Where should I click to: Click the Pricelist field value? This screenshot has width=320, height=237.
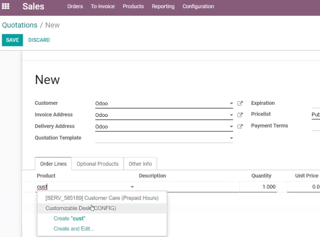316,114
